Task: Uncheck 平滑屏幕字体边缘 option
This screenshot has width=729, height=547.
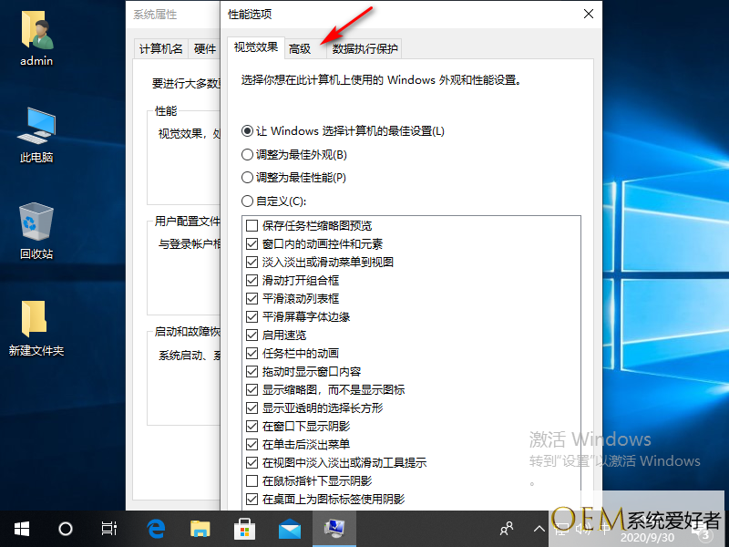Action: (x=252, y=316)
